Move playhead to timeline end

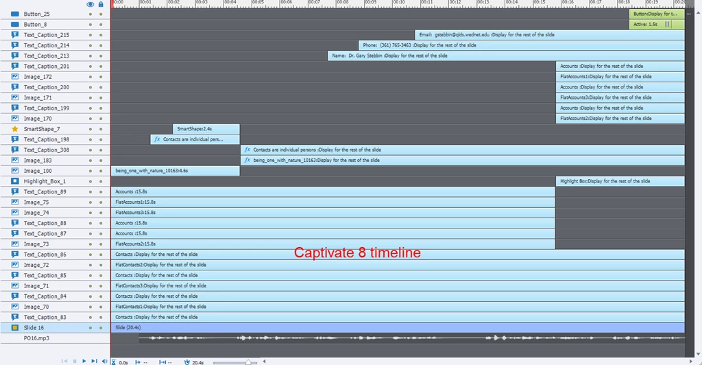tap(94, 361)
